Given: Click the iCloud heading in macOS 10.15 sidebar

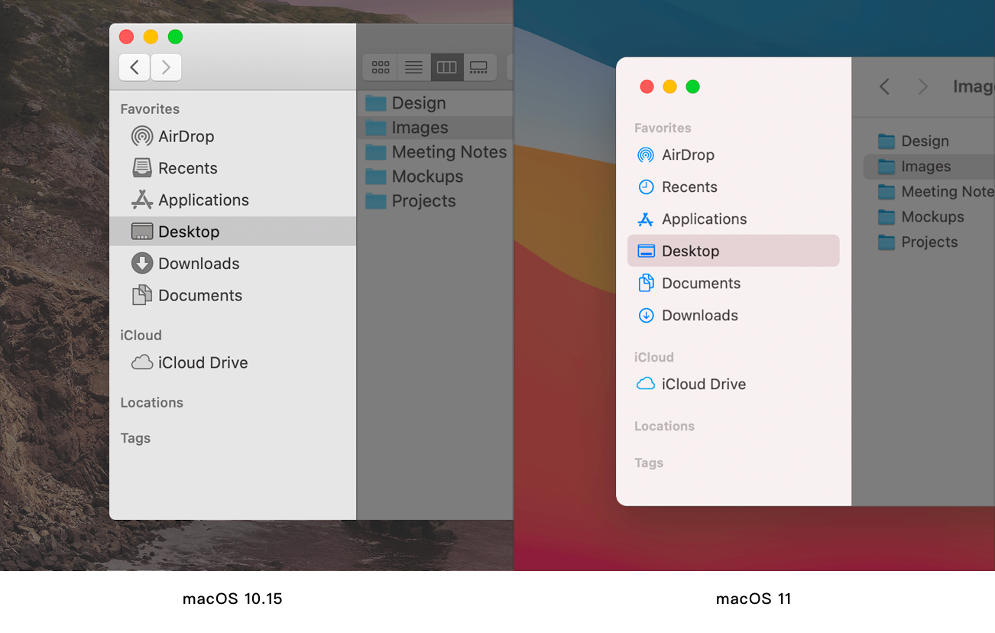Looking at the screenshot, I should (141, 336).
